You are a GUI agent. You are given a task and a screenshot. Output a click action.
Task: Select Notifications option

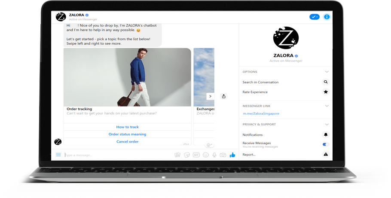tap(253, 135)
